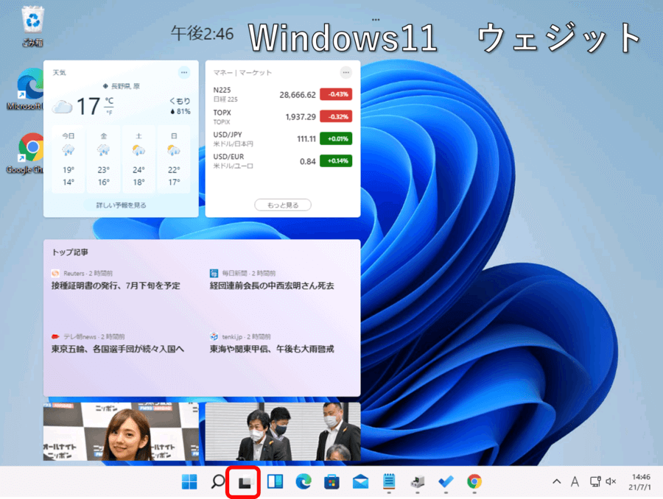Click the 午後2:46 widget board time

(x=202, y=33)
